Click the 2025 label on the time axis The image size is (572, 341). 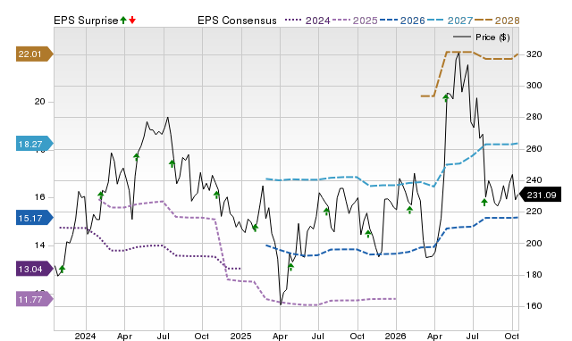click(240, 336)
